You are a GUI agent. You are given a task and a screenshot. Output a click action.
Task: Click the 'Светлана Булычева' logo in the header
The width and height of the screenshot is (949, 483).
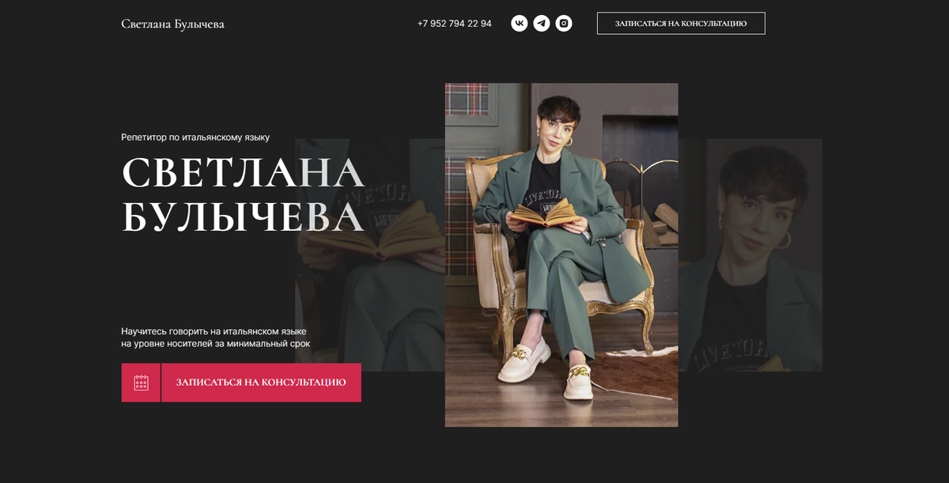173,24
